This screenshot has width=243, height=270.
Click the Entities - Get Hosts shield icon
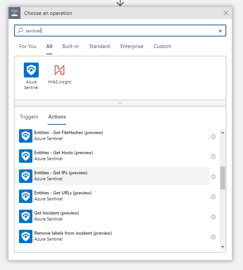tap(26, 156)
